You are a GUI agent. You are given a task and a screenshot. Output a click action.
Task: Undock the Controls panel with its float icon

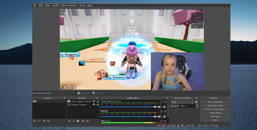coord(229,98)
